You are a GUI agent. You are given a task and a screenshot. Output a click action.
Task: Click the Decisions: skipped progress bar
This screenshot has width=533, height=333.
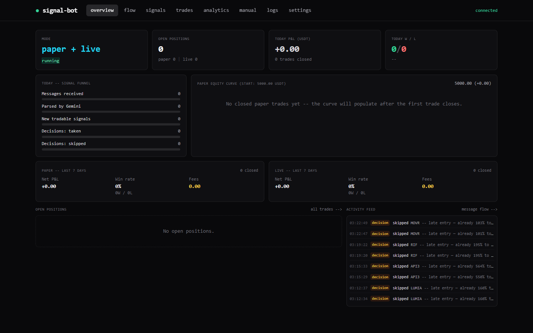(x=111, y=149)
